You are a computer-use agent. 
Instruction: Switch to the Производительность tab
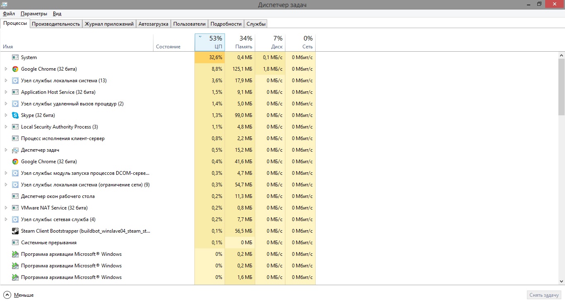click(x=56, y=24)
